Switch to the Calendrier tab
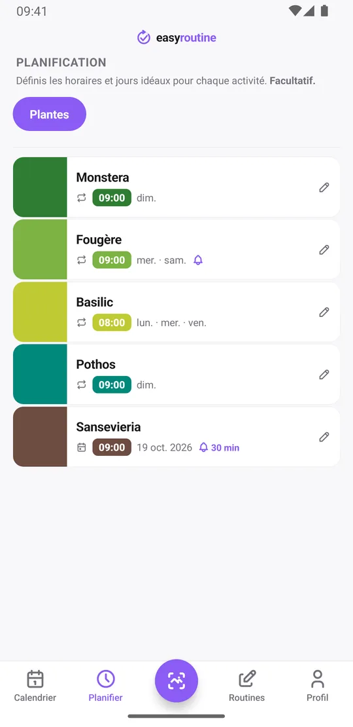Screen dimensions: 353x727 35,686
